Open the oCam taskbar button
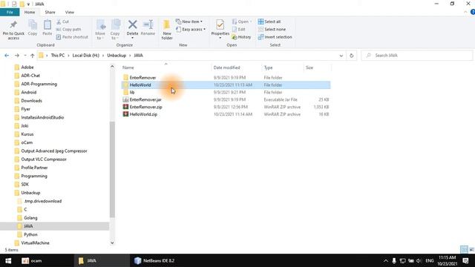 tap(32, 260)
